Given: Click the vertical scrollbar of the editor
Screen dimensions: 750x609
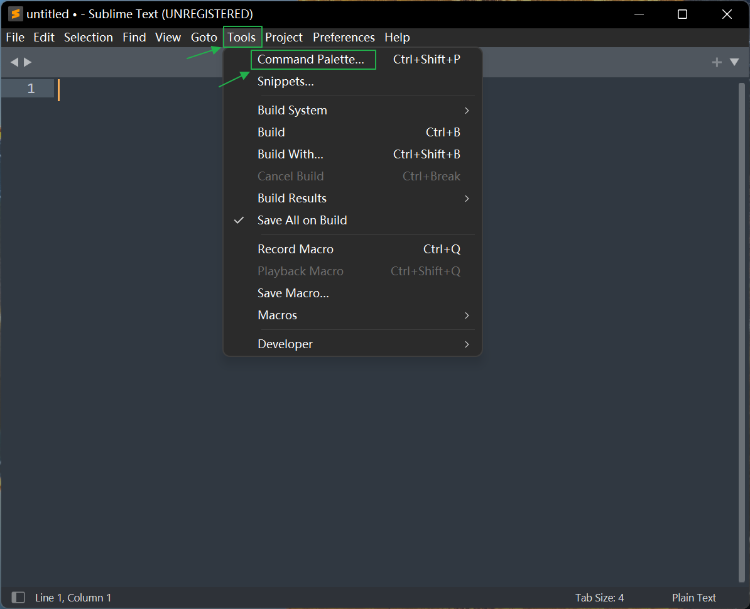Looking at the screenshot, I should tap(741, 333).
